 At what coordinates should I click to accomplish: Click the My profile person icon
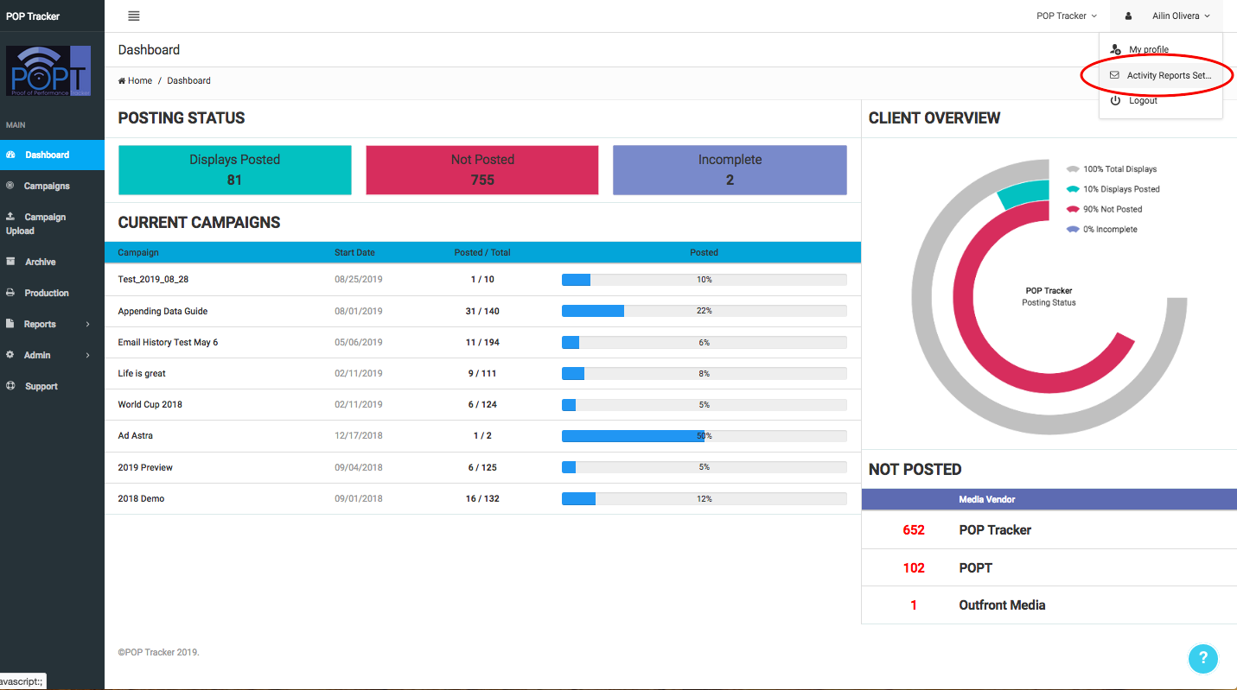click(1115, 49)
